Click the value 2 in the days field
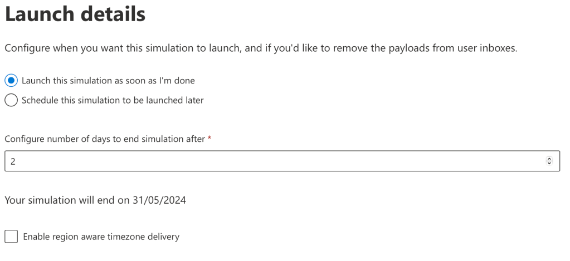 (x=13, y=161)
